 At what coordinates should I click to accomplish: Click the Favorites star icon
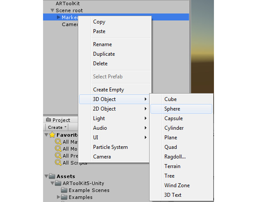click(x=52, y=135)
